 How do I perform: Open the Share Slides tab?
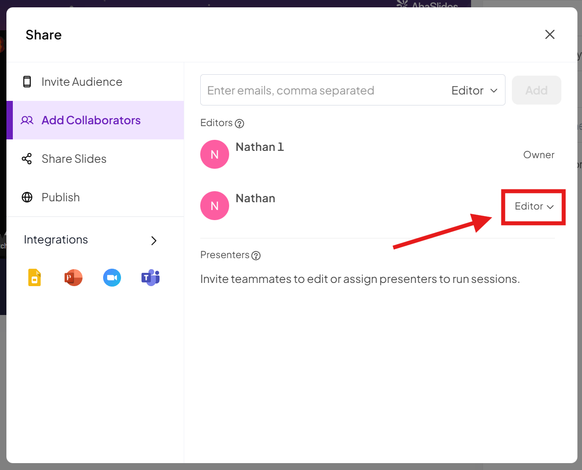click(74, 159)
